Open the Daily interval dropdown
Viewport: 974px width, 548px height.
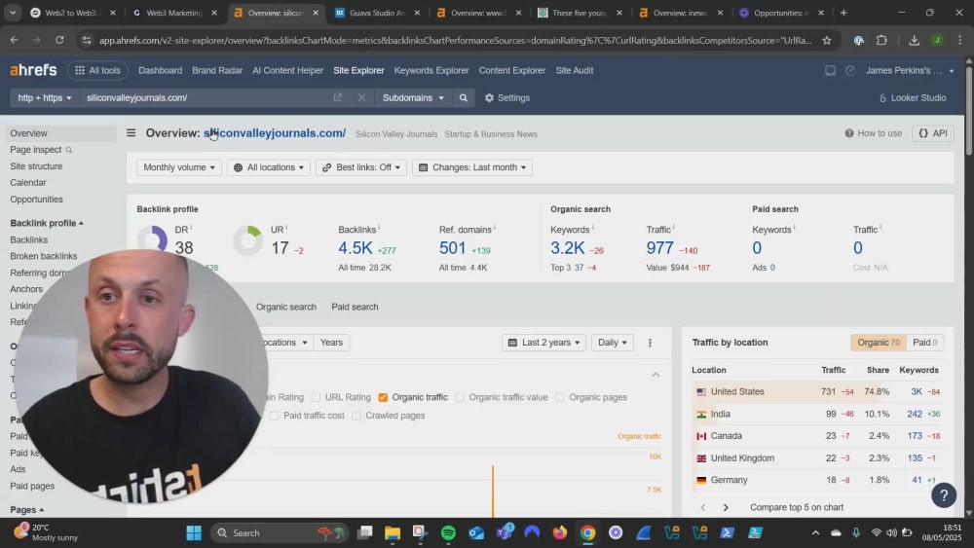coord(612,342)
